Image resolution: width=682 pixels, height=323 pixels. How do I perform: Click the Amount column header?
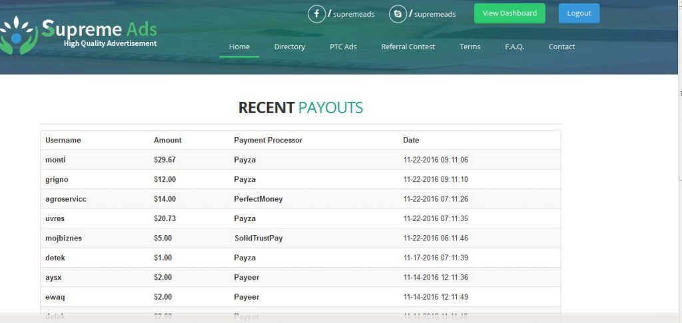pos(167,141)
